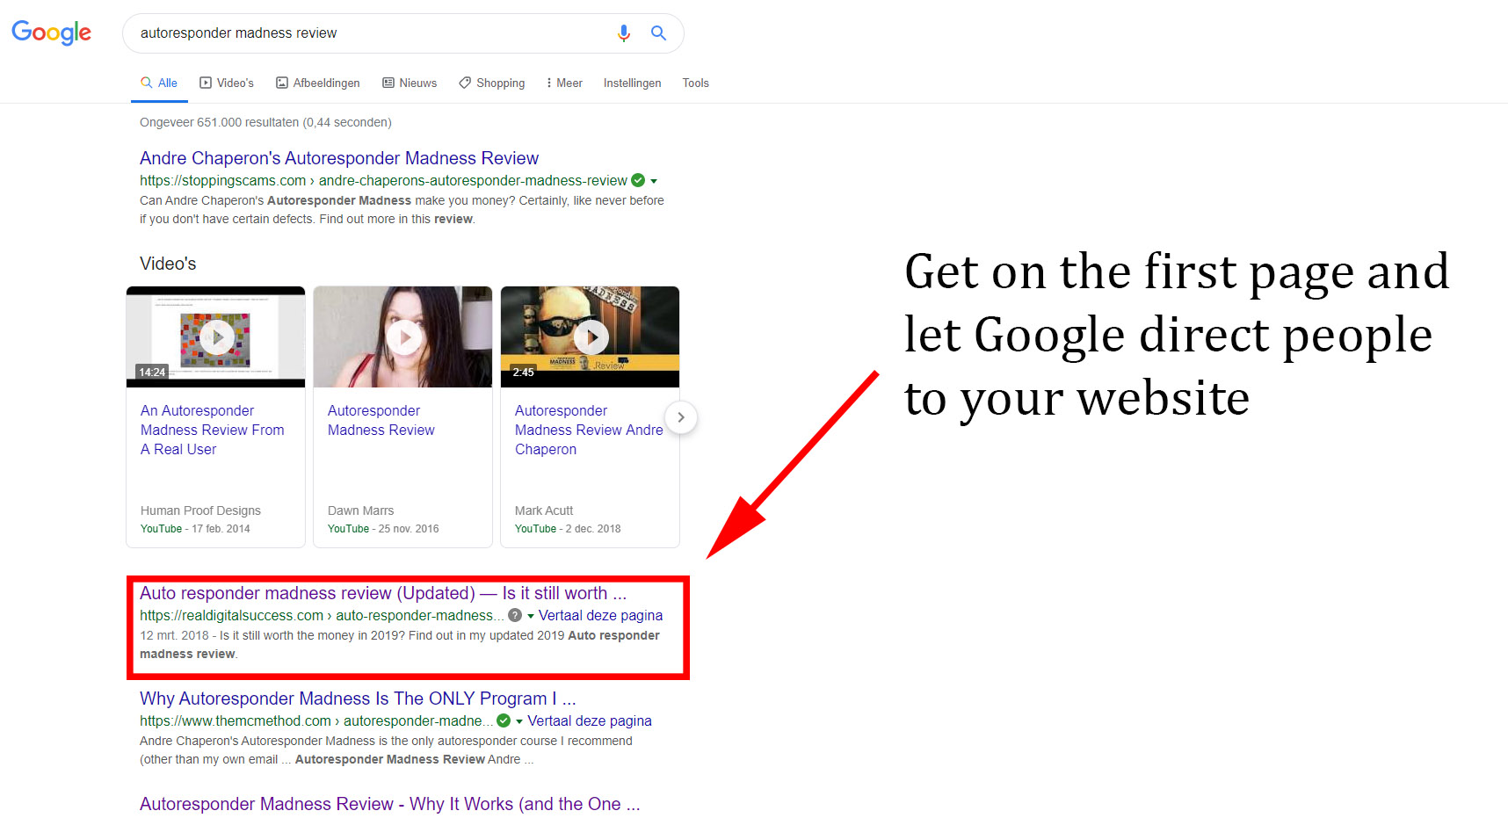
Task: Open the Meer menu
Action: pos(564,83)
